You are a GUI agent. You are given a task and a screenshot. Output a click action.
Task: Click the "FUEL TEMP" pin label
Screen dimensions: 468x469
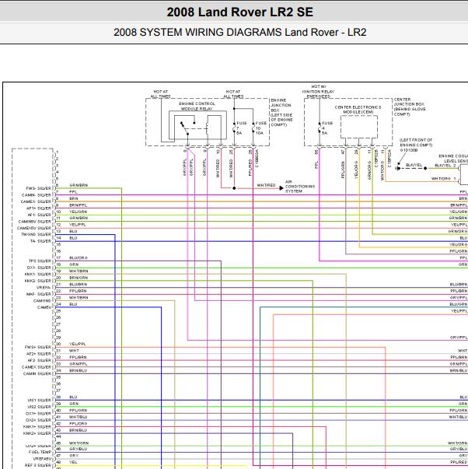point(40,452)
